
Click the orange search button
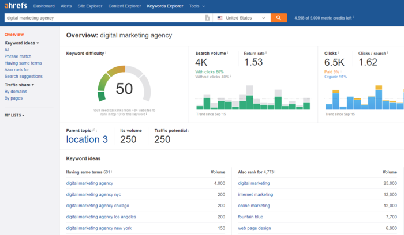pos(279,18)
